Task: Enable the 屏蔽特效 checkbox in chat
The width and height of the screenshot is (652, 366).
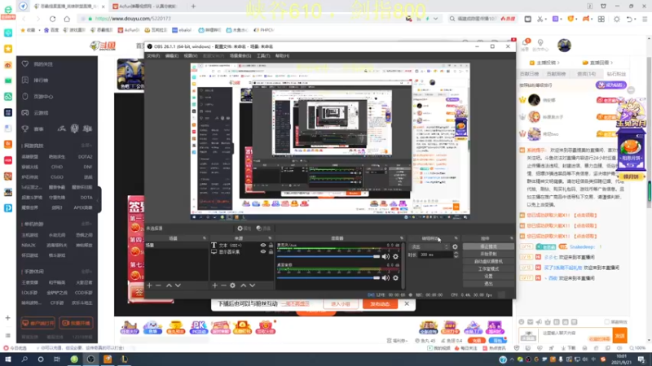Action: tap(607, 322)
